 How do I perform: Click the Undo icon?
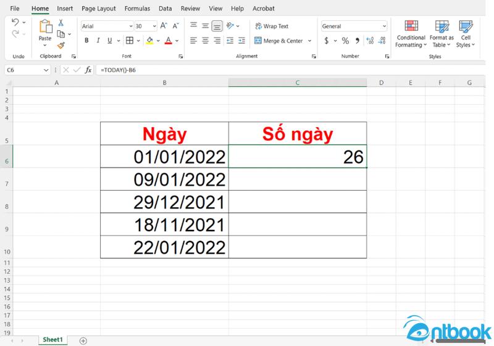coord(15,22)
